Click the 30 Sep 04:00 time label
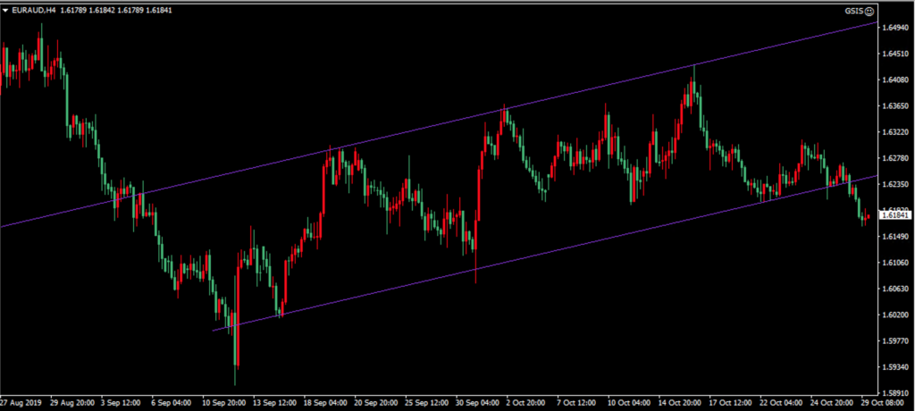 [478, 404]
